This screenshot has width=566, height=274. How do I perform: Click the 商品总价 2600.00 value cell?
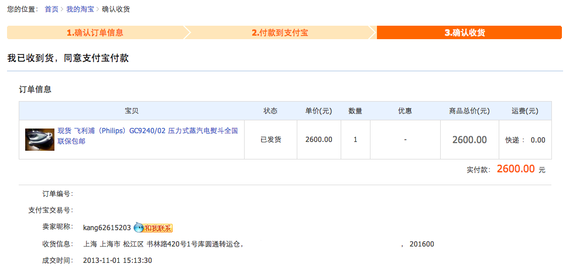coord(469,140)
